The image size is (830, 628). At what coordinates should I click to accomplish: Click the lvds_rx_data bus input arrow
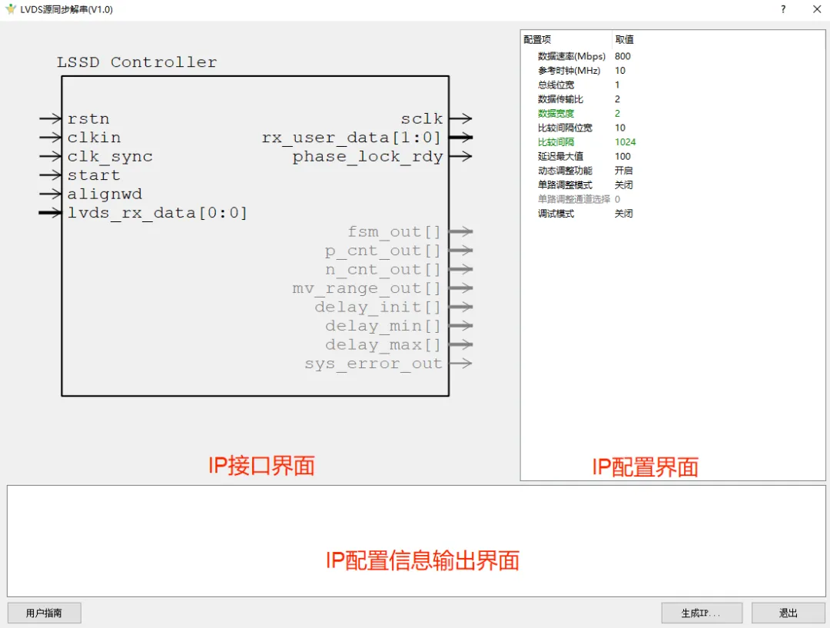click(51, 213)
